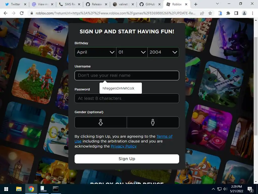Close the SMS Re... tab
Screen dimensions: 258x194
79,4
